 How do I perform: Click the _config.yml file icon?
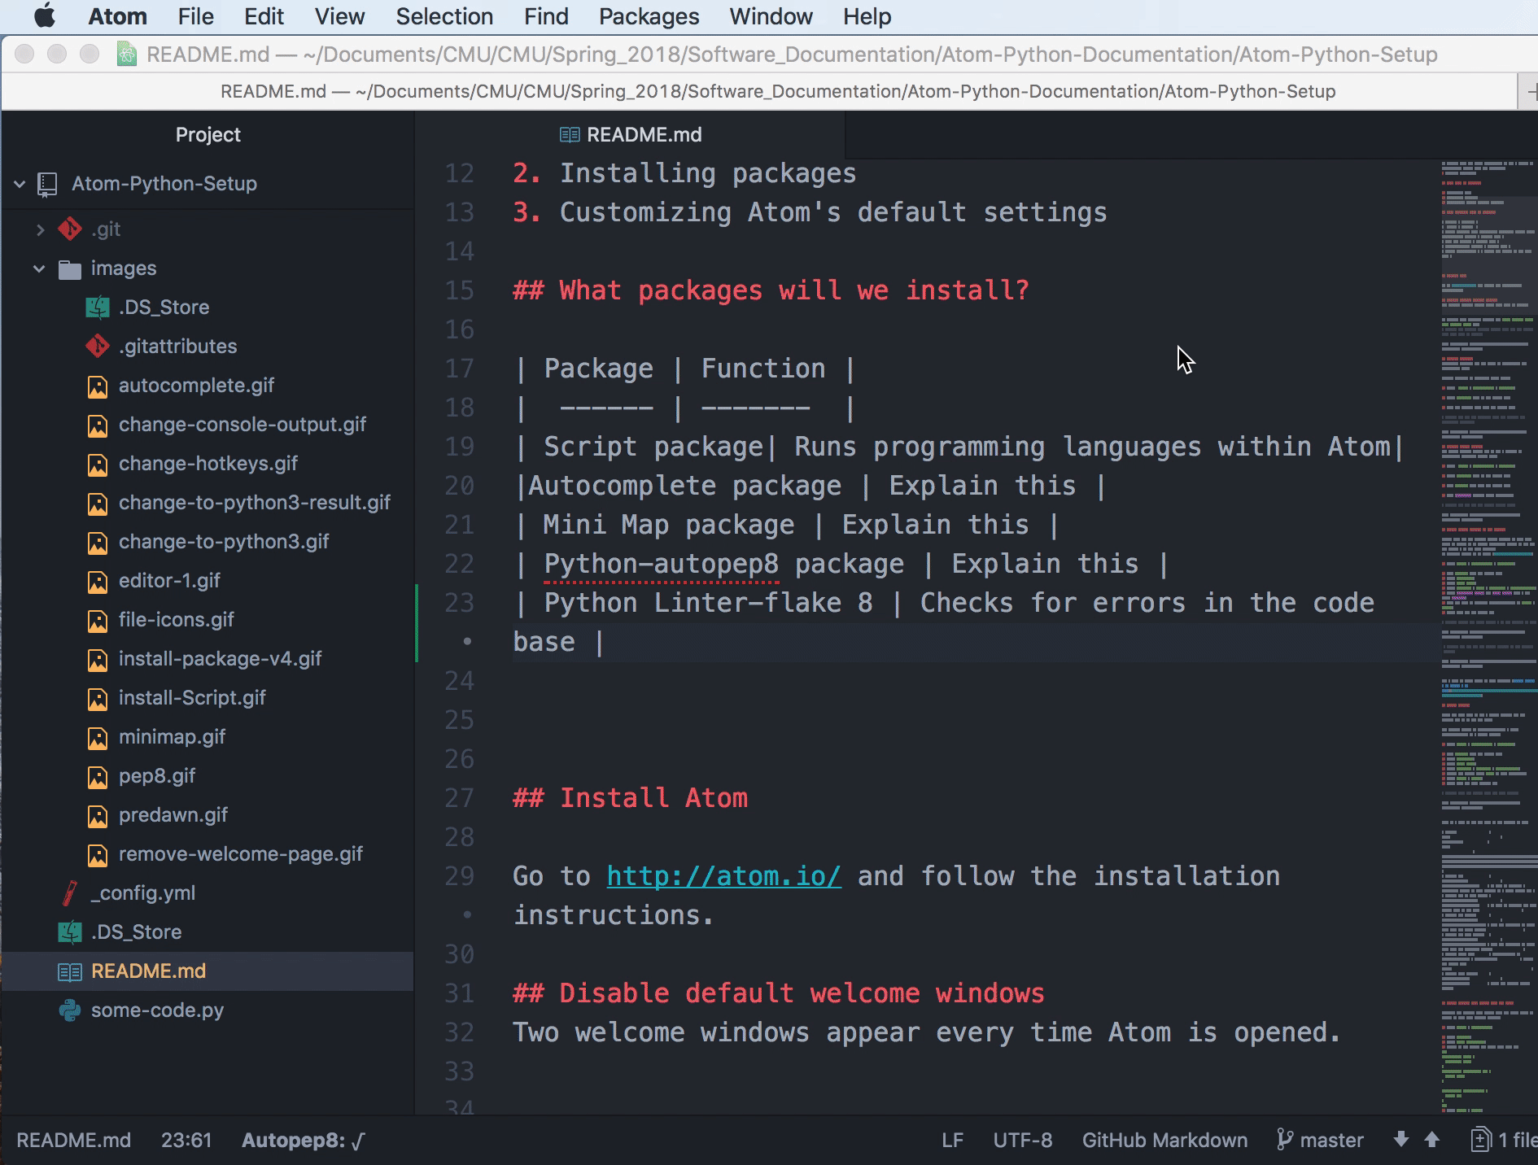point(70,893)
